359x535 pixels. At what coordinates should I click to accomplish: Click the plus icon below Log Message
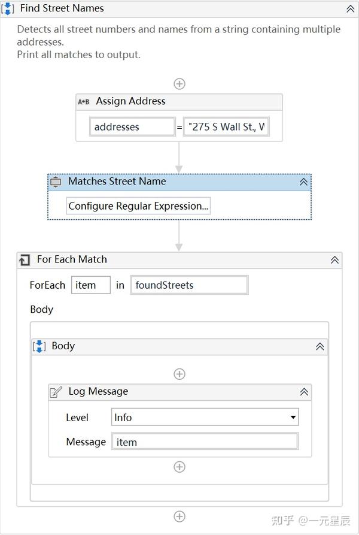tap(179, 467)
